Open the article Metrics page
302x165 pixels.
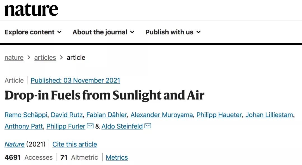tap(117, 157)
